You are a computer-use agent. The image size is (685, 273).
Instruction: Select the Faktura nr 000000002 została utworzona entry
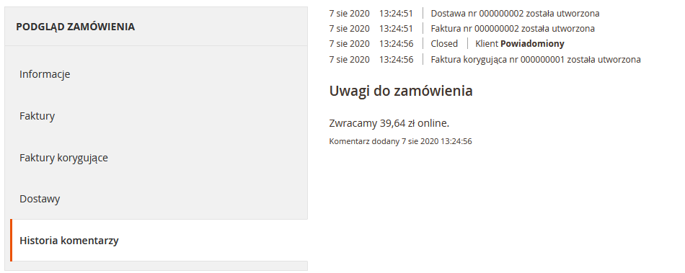513,29
